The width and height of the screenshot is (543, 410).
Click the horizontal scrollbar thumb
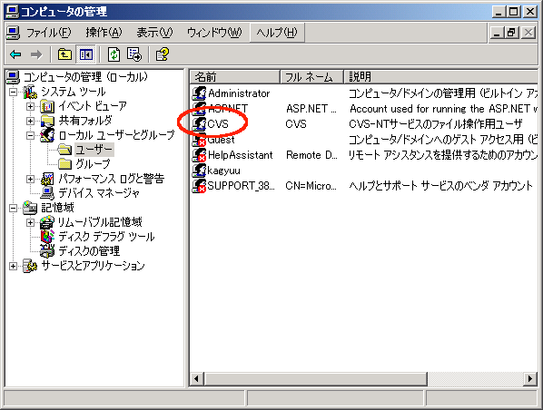tap(316, 378)
